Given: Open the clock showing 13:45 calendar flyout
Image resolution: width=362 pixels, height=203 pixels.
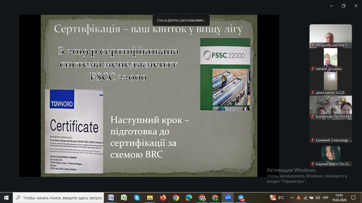Looking at the screenshot, I should (339, 198).
